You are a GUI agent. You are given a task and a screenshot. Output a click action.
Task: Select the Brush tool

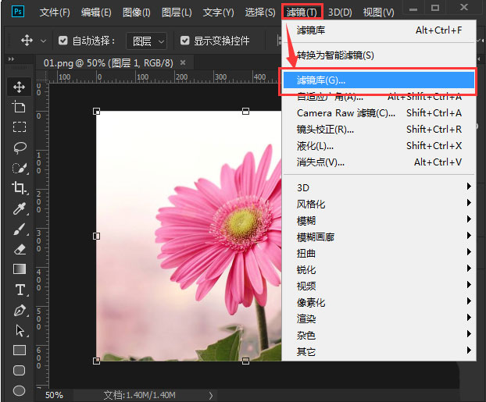point(20,229)
